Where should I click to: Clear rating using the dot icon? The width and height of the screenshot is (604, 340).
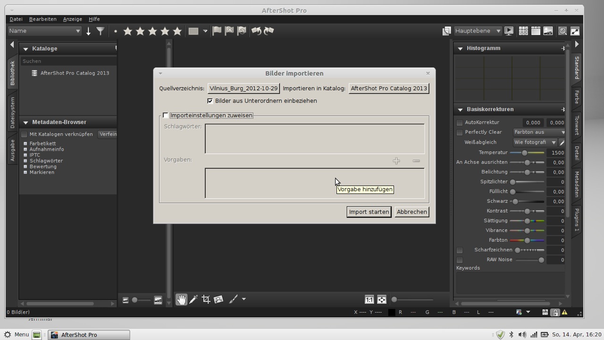click(x=115, y=31)
